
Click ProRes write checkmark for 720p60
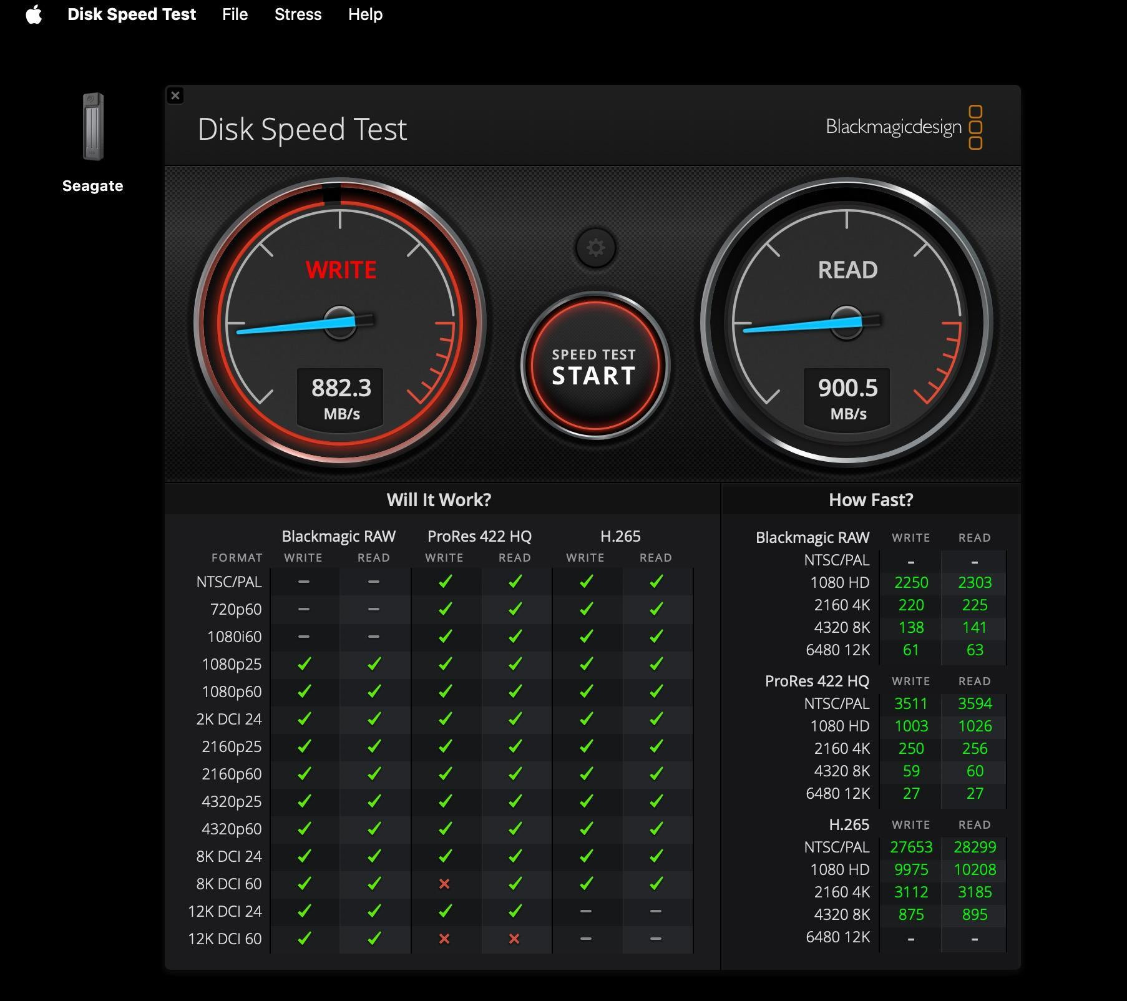click(x=445, y=609)
